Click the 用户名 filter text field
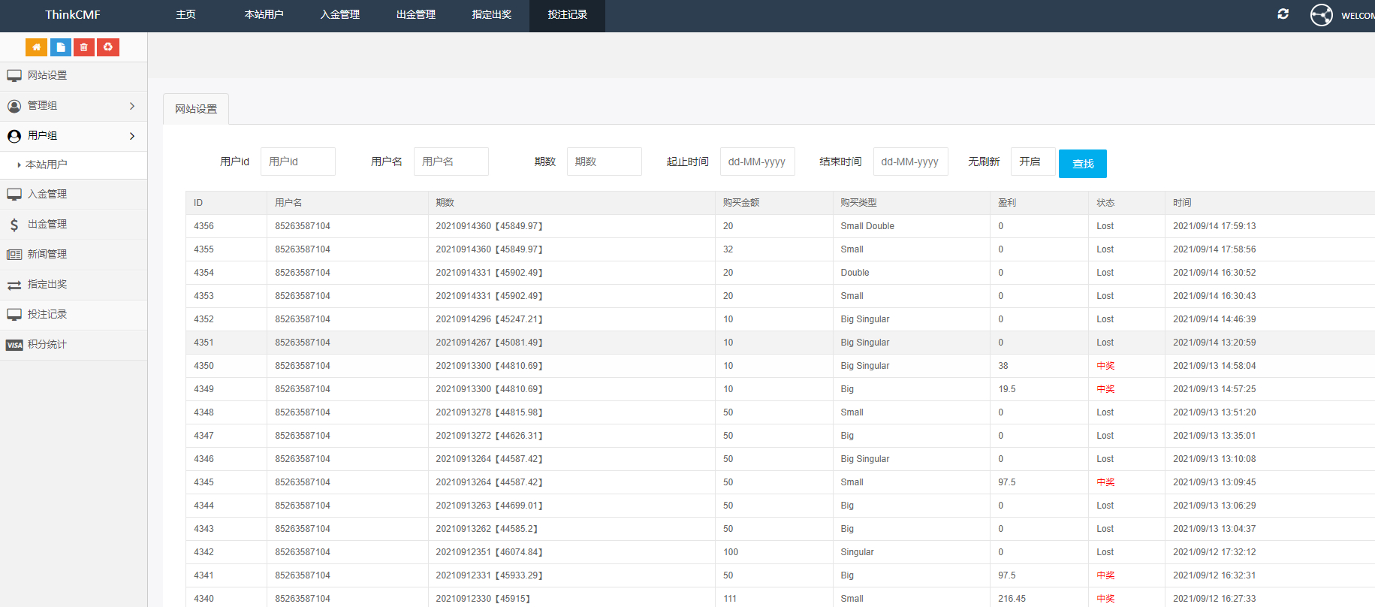The height and width of the screenshot is (607, 1375). [x=451, y=162]
